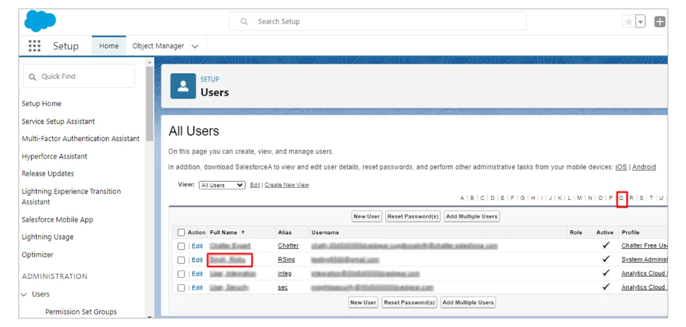Switch to the Home tab
The height and width of the screenshot is (327, 686).
pyautogui.click(x=109, y=46)
